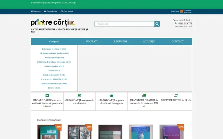Open the Diverse category
The height and width of the screenshot is (139, 223).
tap(54, 88)
